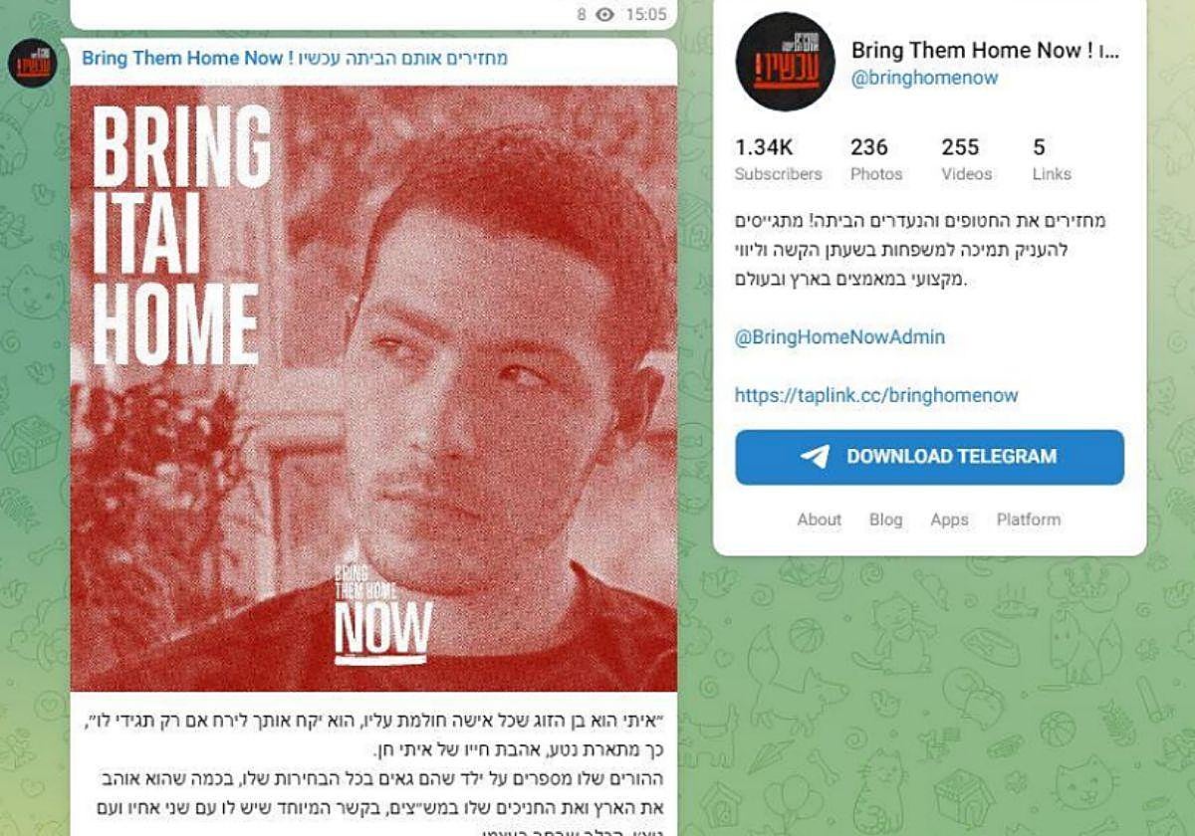Click the DOWNLOAD TELEGRAM button
The height and width of the screenshot is (836, 1195).
[929, 457]
